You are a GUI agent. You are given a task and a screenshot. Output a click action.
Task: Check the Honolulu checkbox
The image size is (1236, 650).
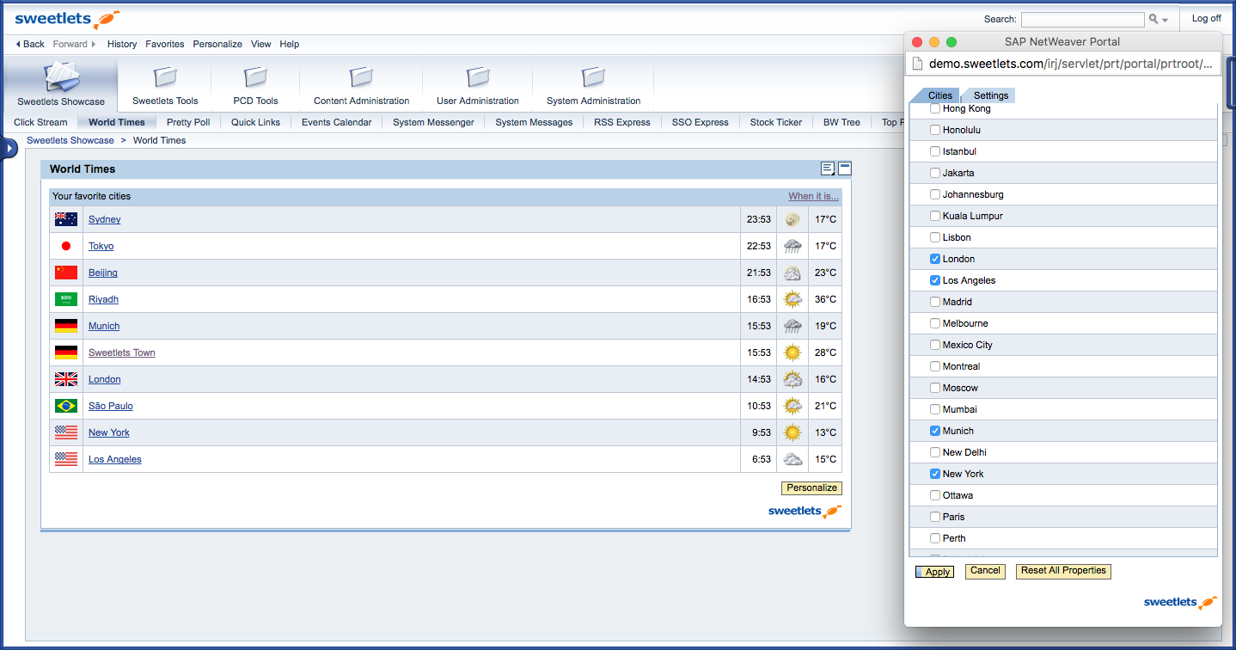click(x=935, y=130)
